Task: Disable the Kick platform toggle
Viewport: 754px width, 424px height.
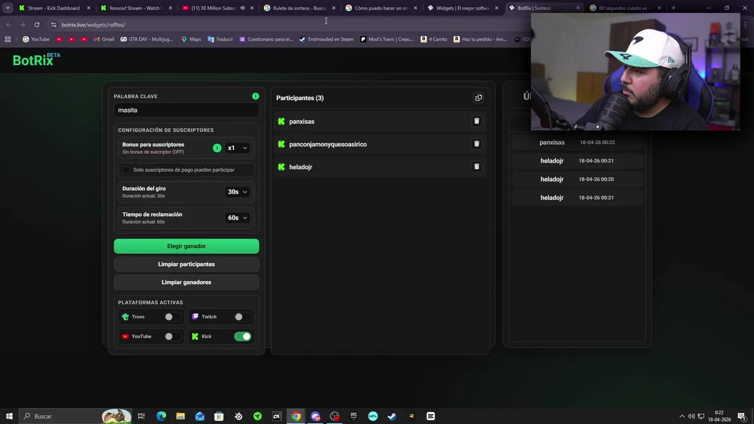Action: tap(242, 336)
